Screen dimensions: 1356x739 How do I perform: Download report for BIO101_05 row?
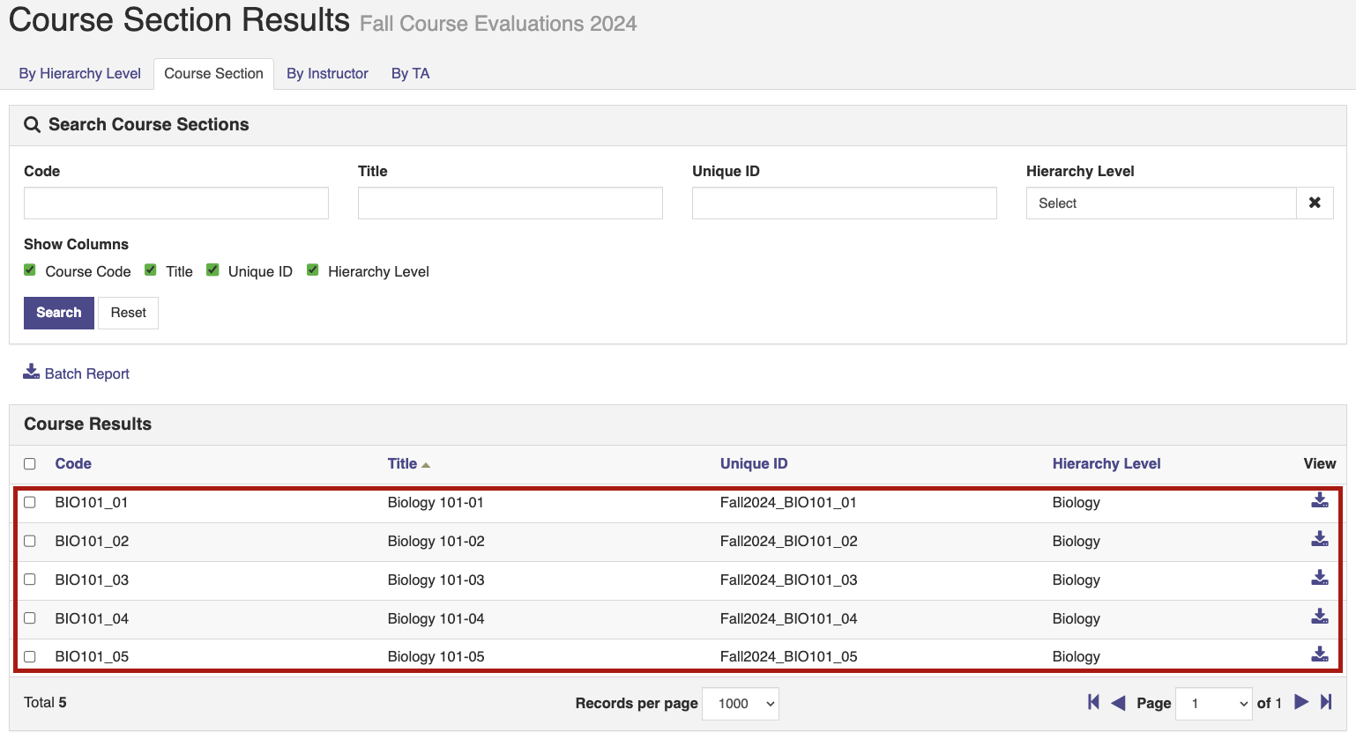pos(1319,654)
